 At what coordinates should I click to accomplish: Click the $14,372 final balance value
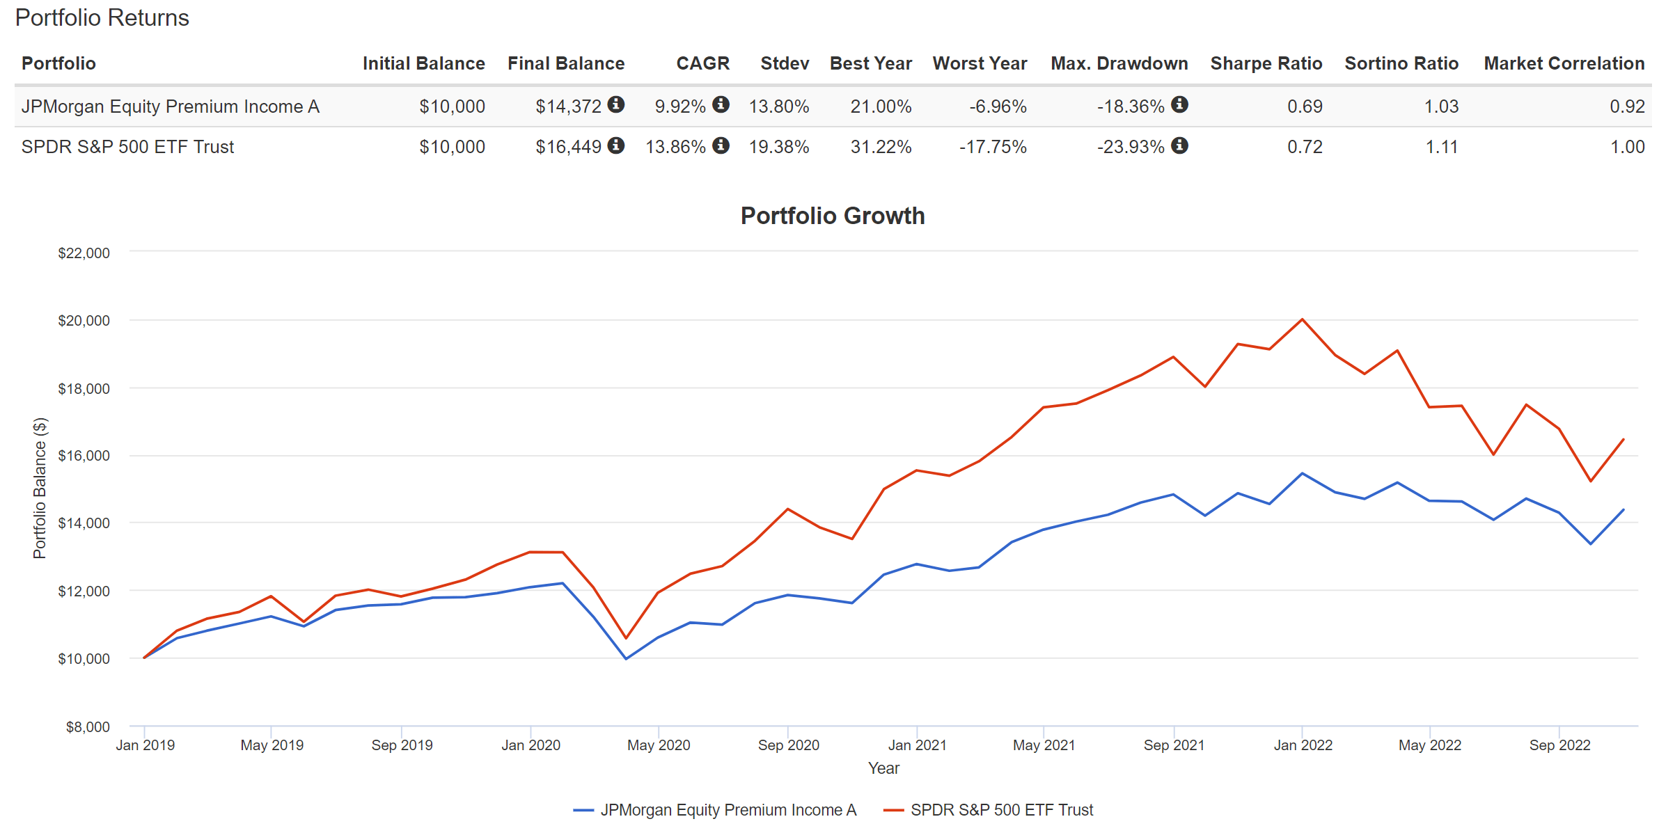(568, 106)
